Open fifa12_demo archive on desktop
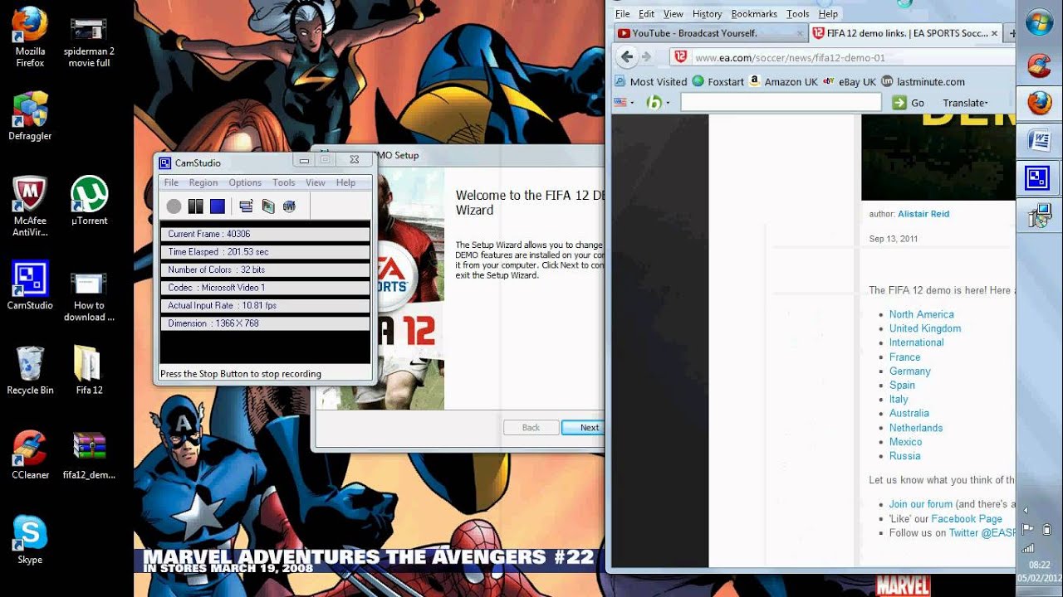The height and width of the screenshot is (597, 1063). click(89, 454)
